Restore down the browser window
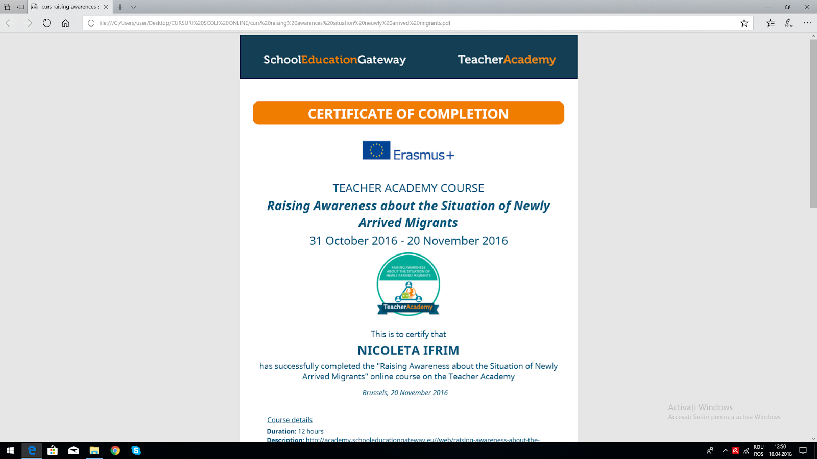 click(787, 7)
